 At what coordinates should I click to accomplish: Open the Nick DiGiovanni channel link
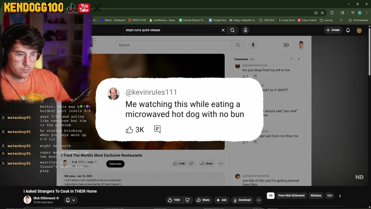click(44, 198)
